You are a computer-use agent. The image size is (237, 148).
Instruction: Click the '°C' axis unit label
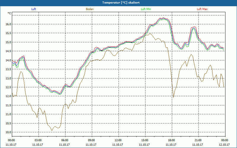click(9, 13)
